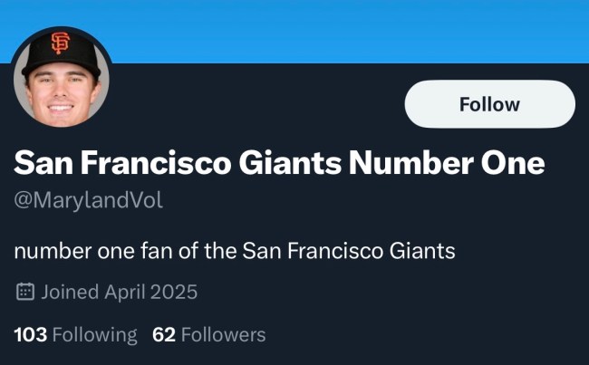Viewport: 589px width, 365px height.
Task: Open the 62 Followers list
Action: [209, 335]
